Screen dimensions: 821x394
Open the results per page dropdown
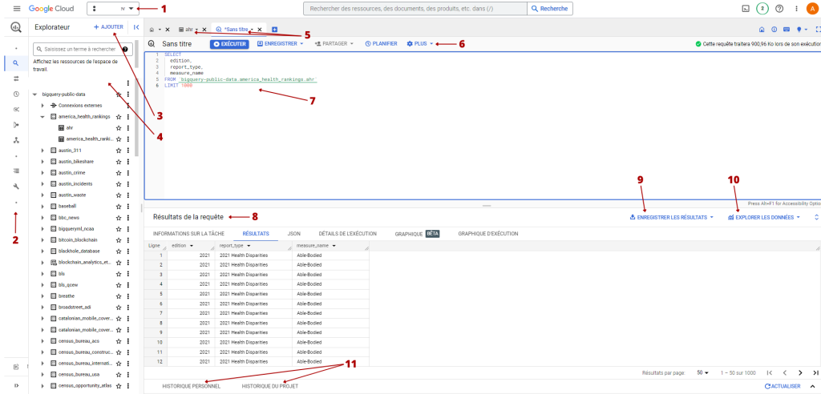(x=702, y=372)
